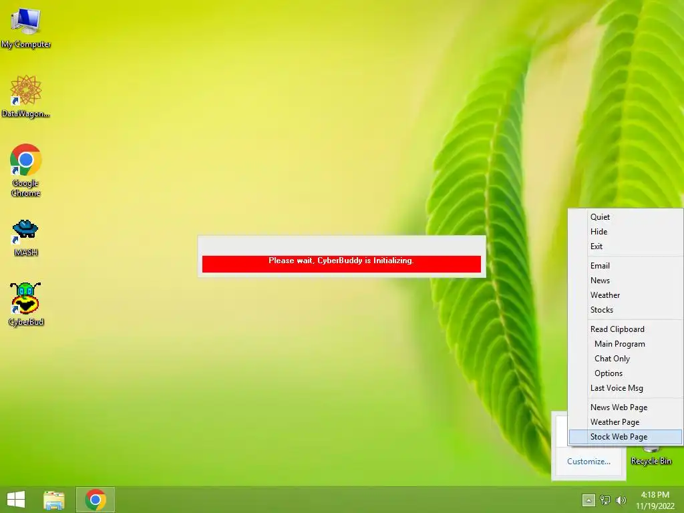The height and width of the screenshot is (513, 684).
Task: Select News in the context menu
Action: (625, 281)
